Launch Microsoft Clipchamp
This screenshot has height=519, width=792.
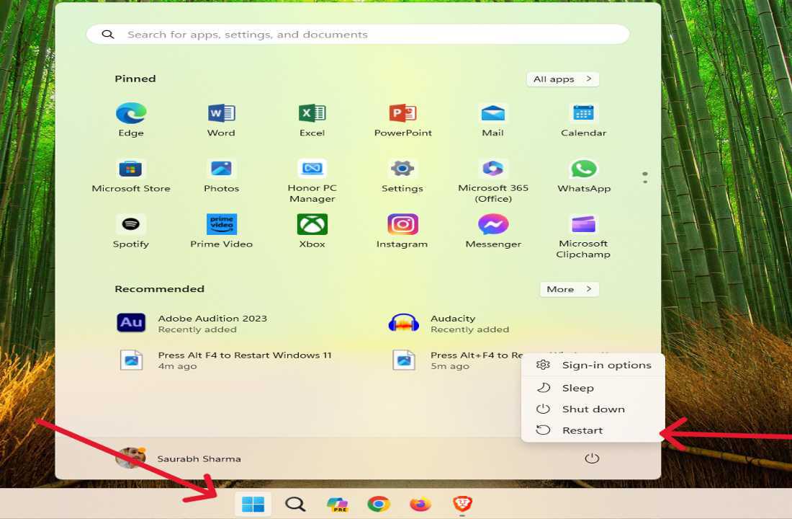click(x=583, y=236)
